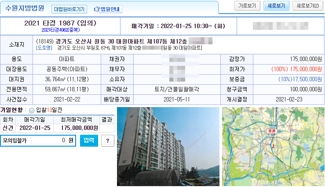
Task: Open the location map thumbnail
Action: tap(273, 147)
